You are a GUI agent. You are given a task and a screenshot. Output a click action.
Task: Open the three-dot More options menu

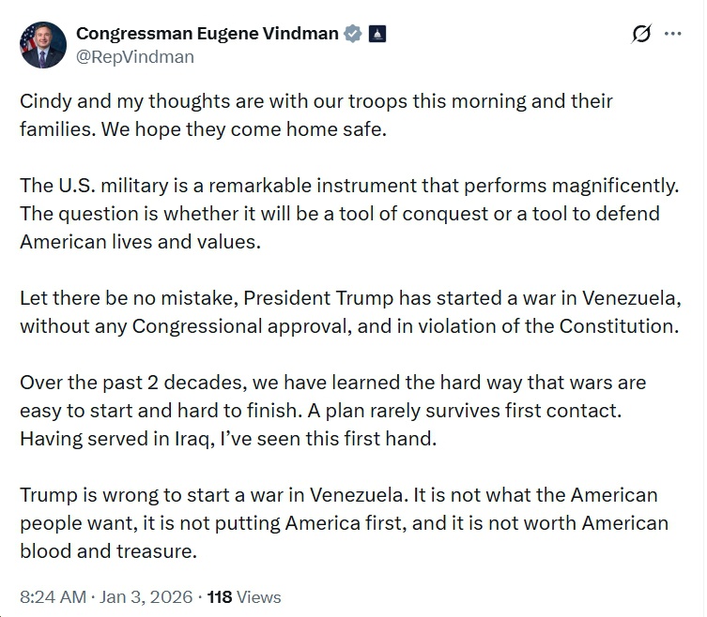672,33
